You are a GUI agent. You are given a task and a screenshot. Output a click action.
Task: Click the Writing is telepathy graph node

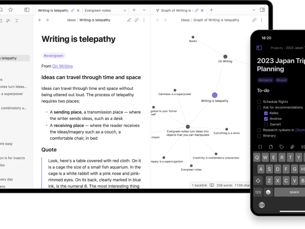(x=215, y=95)
